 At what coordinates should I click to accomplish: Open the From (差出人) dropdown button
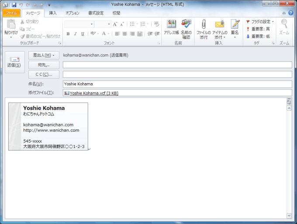(x=44, y=55)
